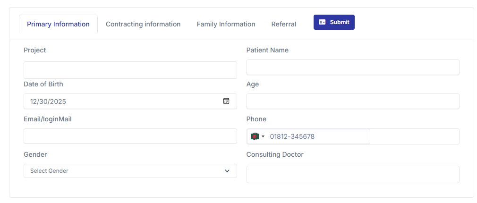The image size is (477, 203).
Task: Expand the phone country code arrow
Action: (263, 136)
